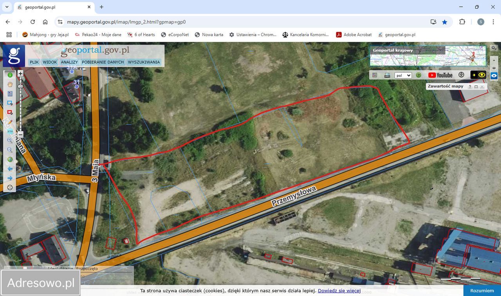Screen dimensions: 501x296
Task: Open the apps grid in bookmarks bar
Action: (x=9, y=34)
